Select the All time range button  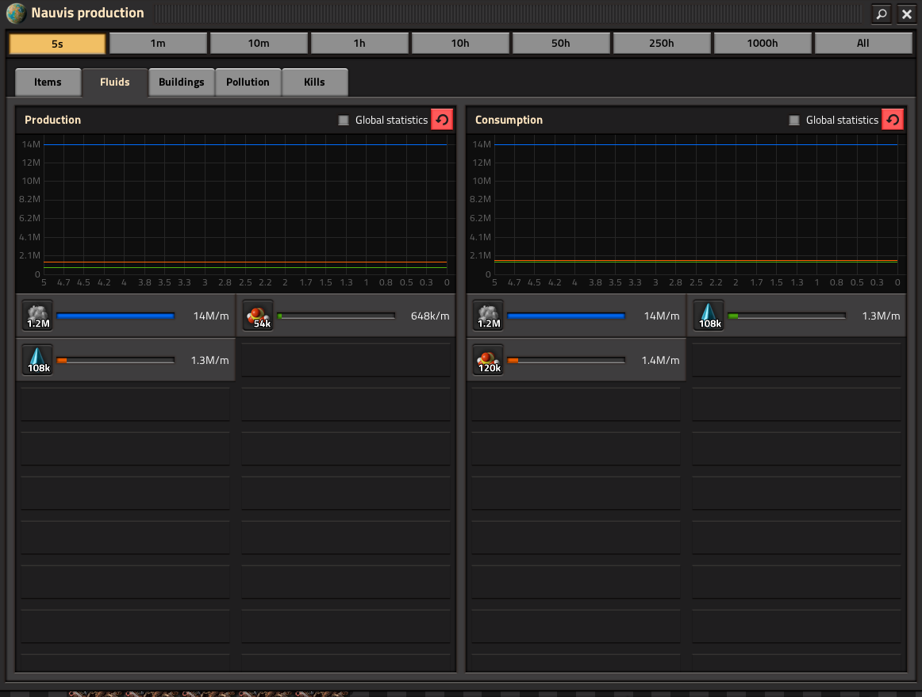(862, 44)
